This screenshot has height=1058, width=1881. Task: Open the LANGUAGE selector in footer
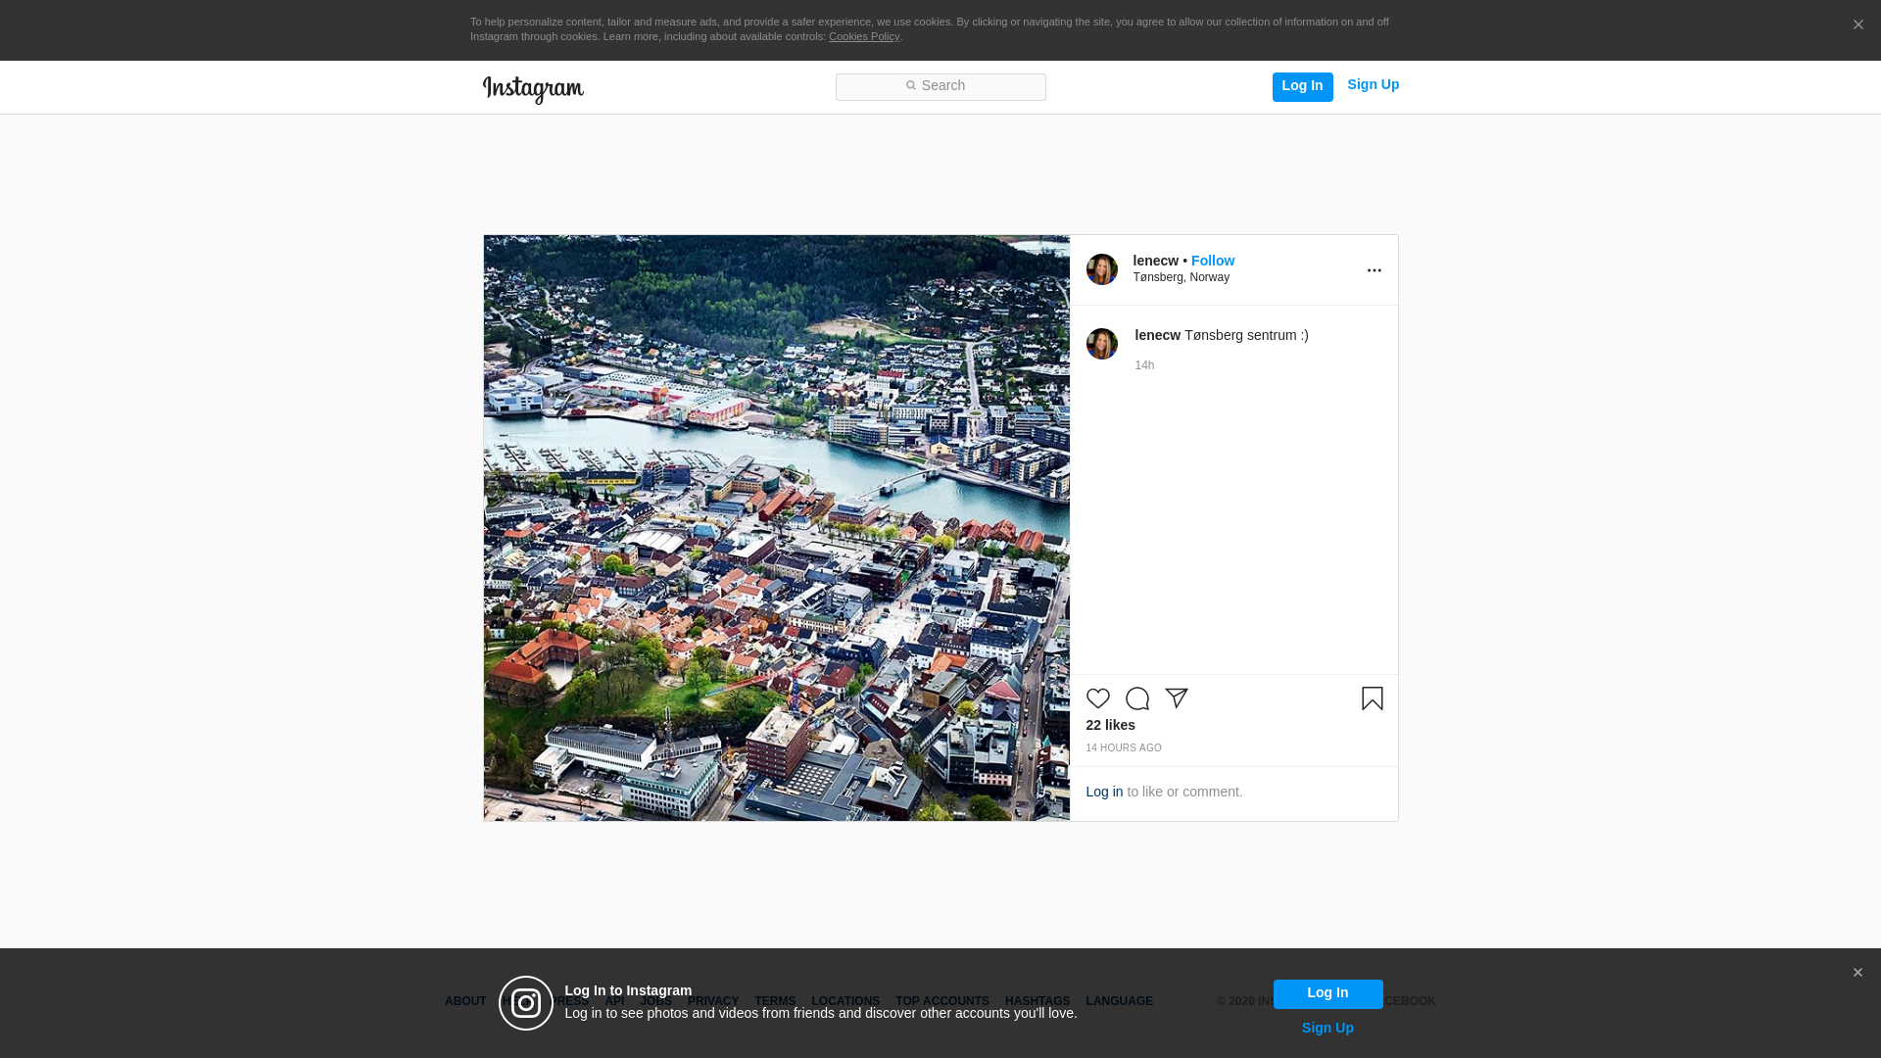[1119, 1001]
